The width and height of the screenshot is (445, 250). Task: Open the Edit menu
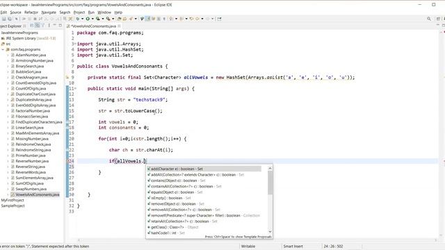[x=3, y=12]
